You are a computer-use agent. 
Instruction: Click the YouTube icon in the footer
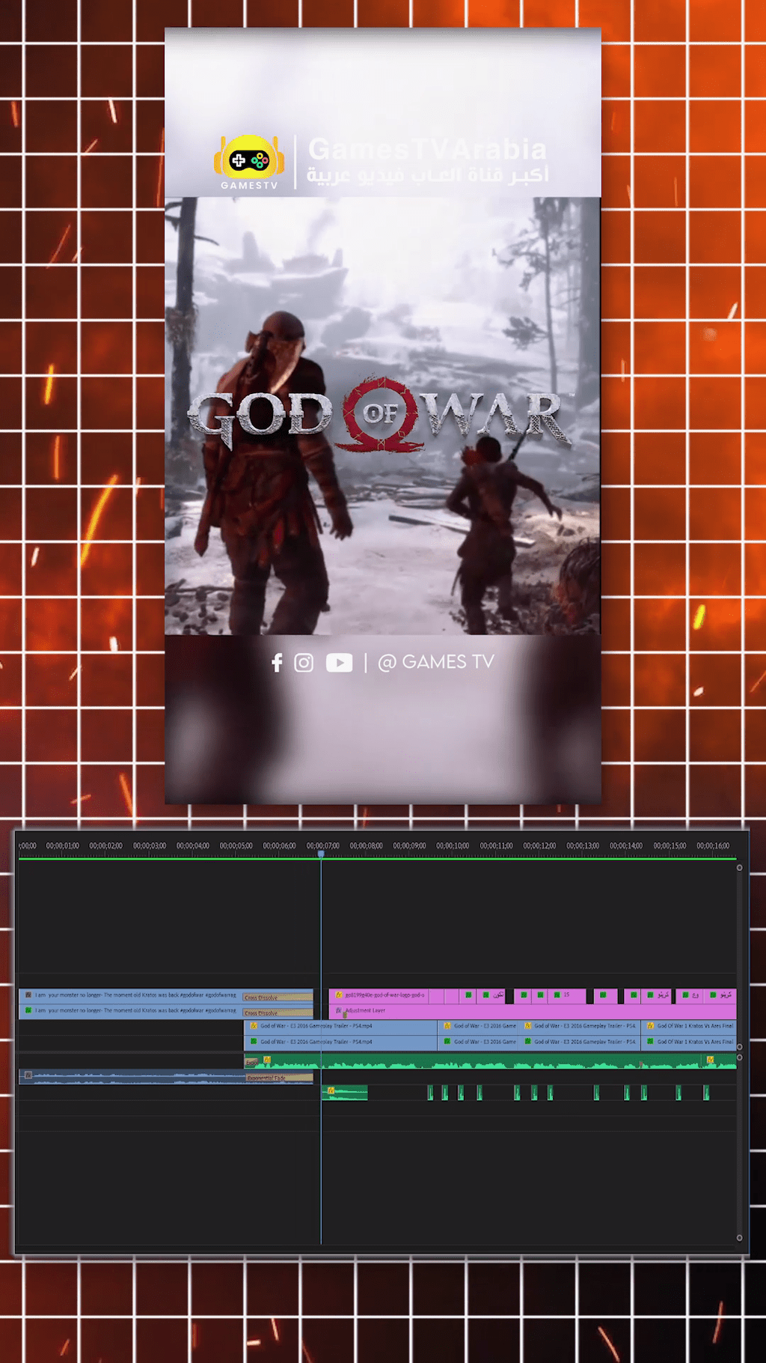[x=339, y=663]
